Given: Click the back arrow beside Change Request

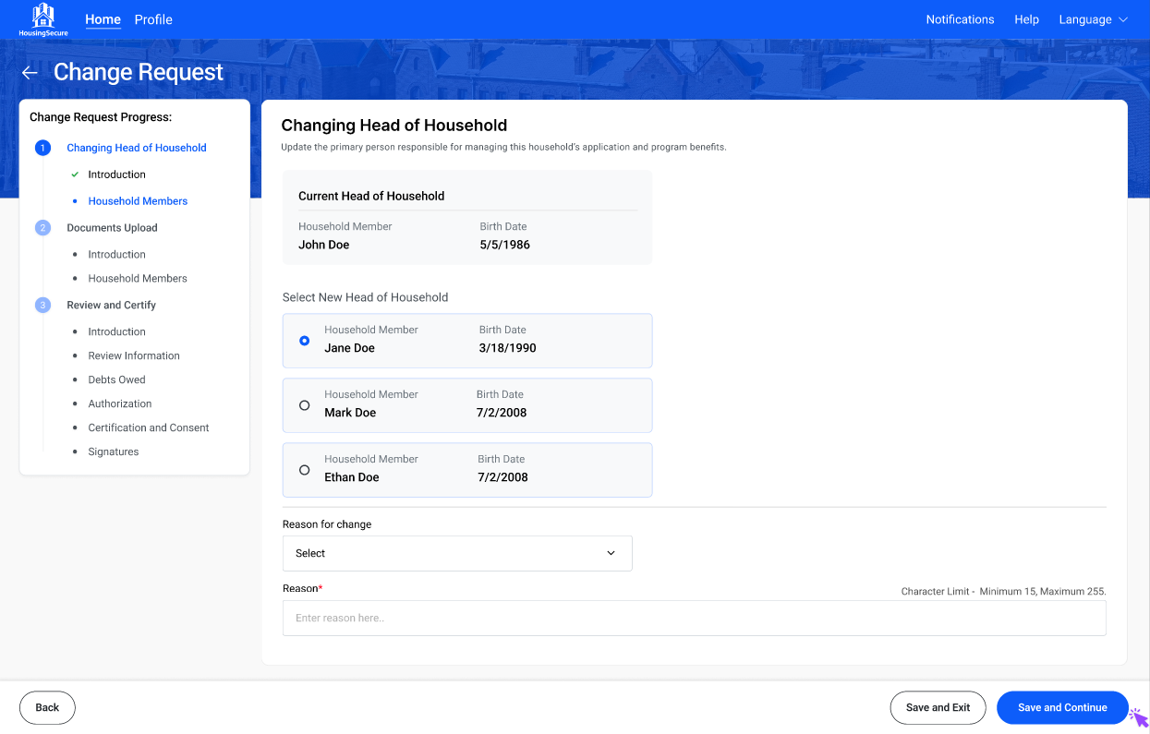Looking at the screenshot, I should [x=30, y=73].
